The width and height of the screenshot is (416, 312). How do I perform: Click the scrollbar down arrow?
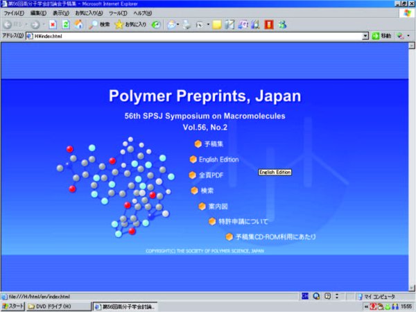point(411,288)
